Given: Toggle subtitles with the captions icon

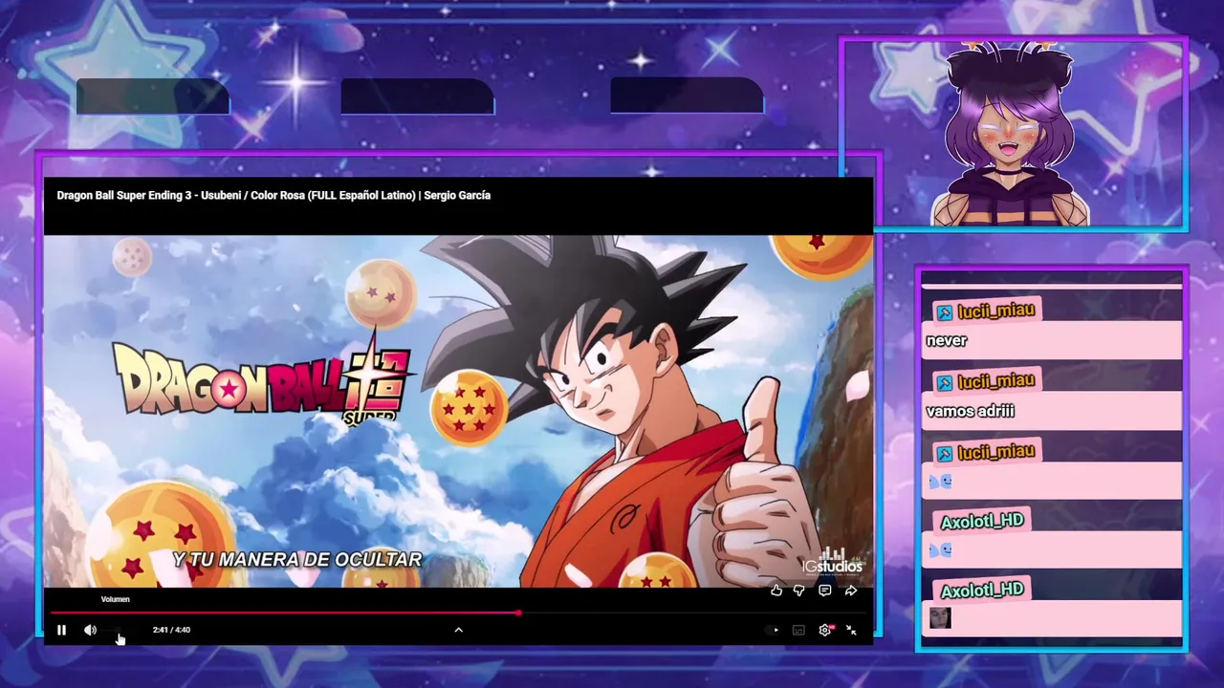Looking at the screenshot, I should (x=798, y=630).
